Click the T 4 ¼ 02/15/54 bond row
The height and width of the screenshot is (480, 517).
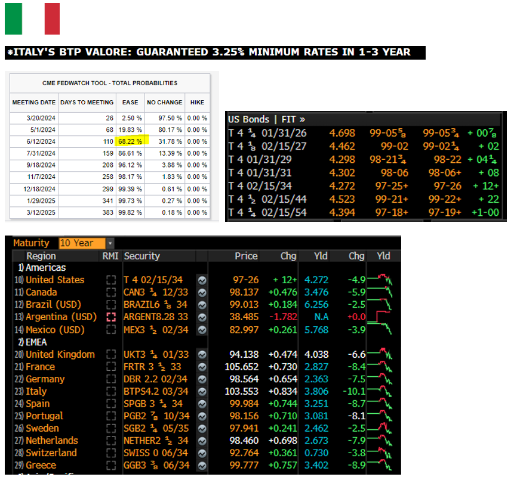tap(364, 212)
